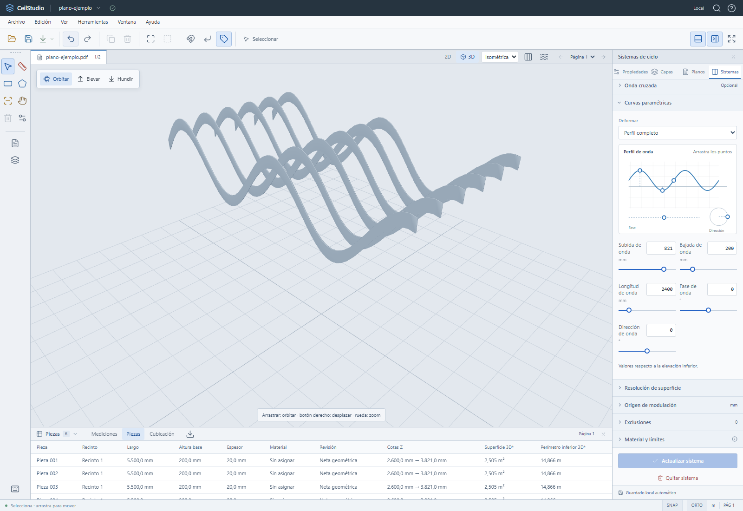Choose the polygon drawing tool
The height and width of the screenshot is (511, 743).
click(x=22, y=84)
